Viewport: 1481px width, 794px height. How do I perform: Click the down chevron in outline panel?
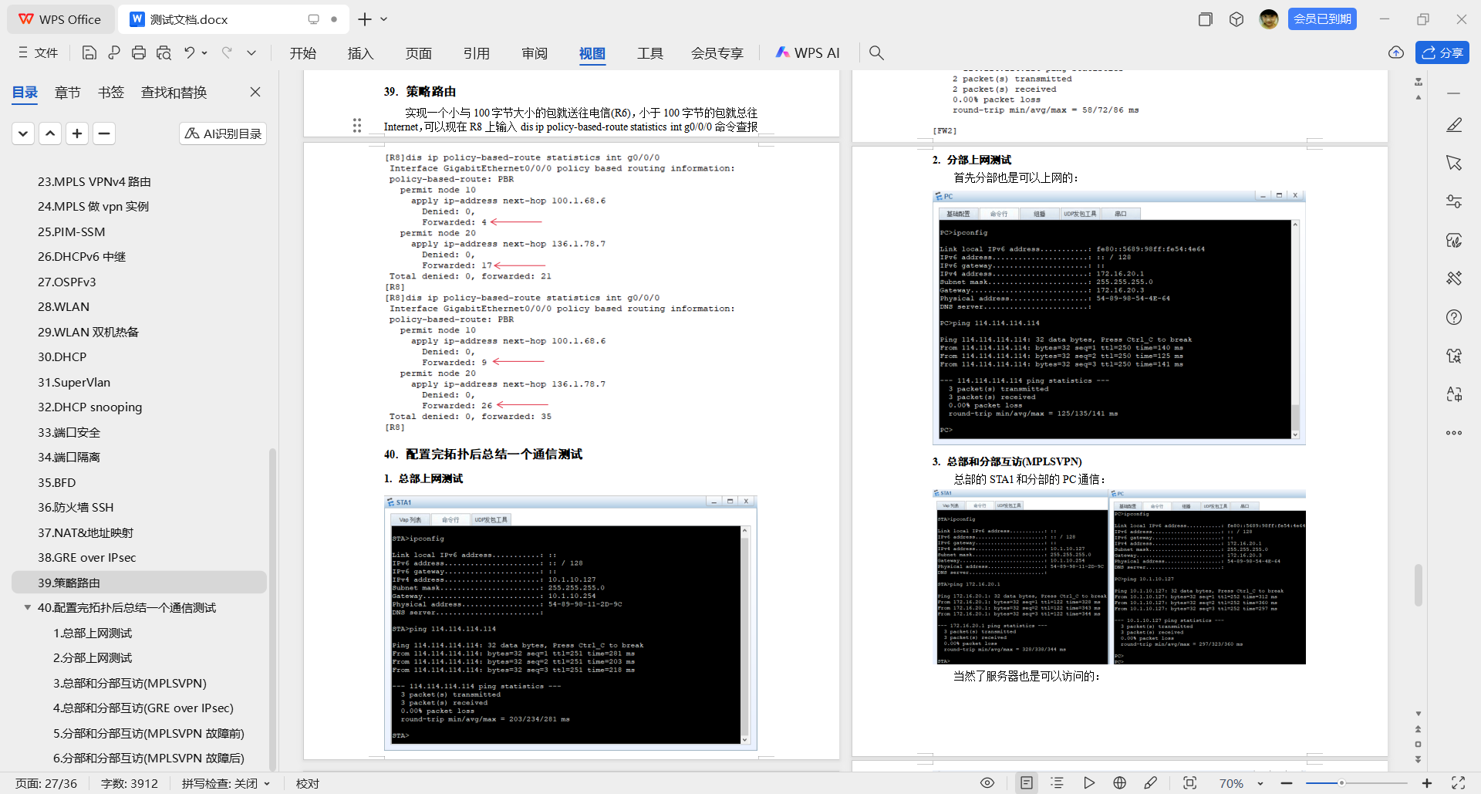point(23,133)
